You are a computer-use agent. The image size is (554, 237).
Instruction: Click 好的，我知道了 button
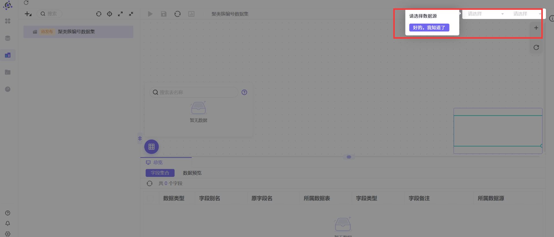pyautogui.click(x=429, y=28)
